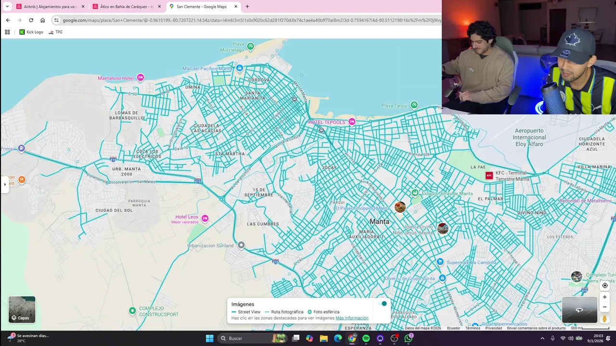Click the Iglesia Divino Niño Jesús photo pin

pyautogui.click(x=443, y=229)
